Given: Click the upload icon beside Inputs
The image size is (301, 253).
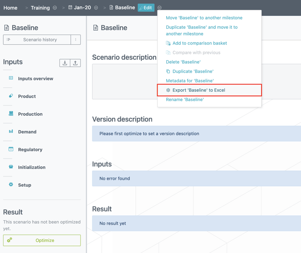Looking at the screenshot, I should [75, 63].
